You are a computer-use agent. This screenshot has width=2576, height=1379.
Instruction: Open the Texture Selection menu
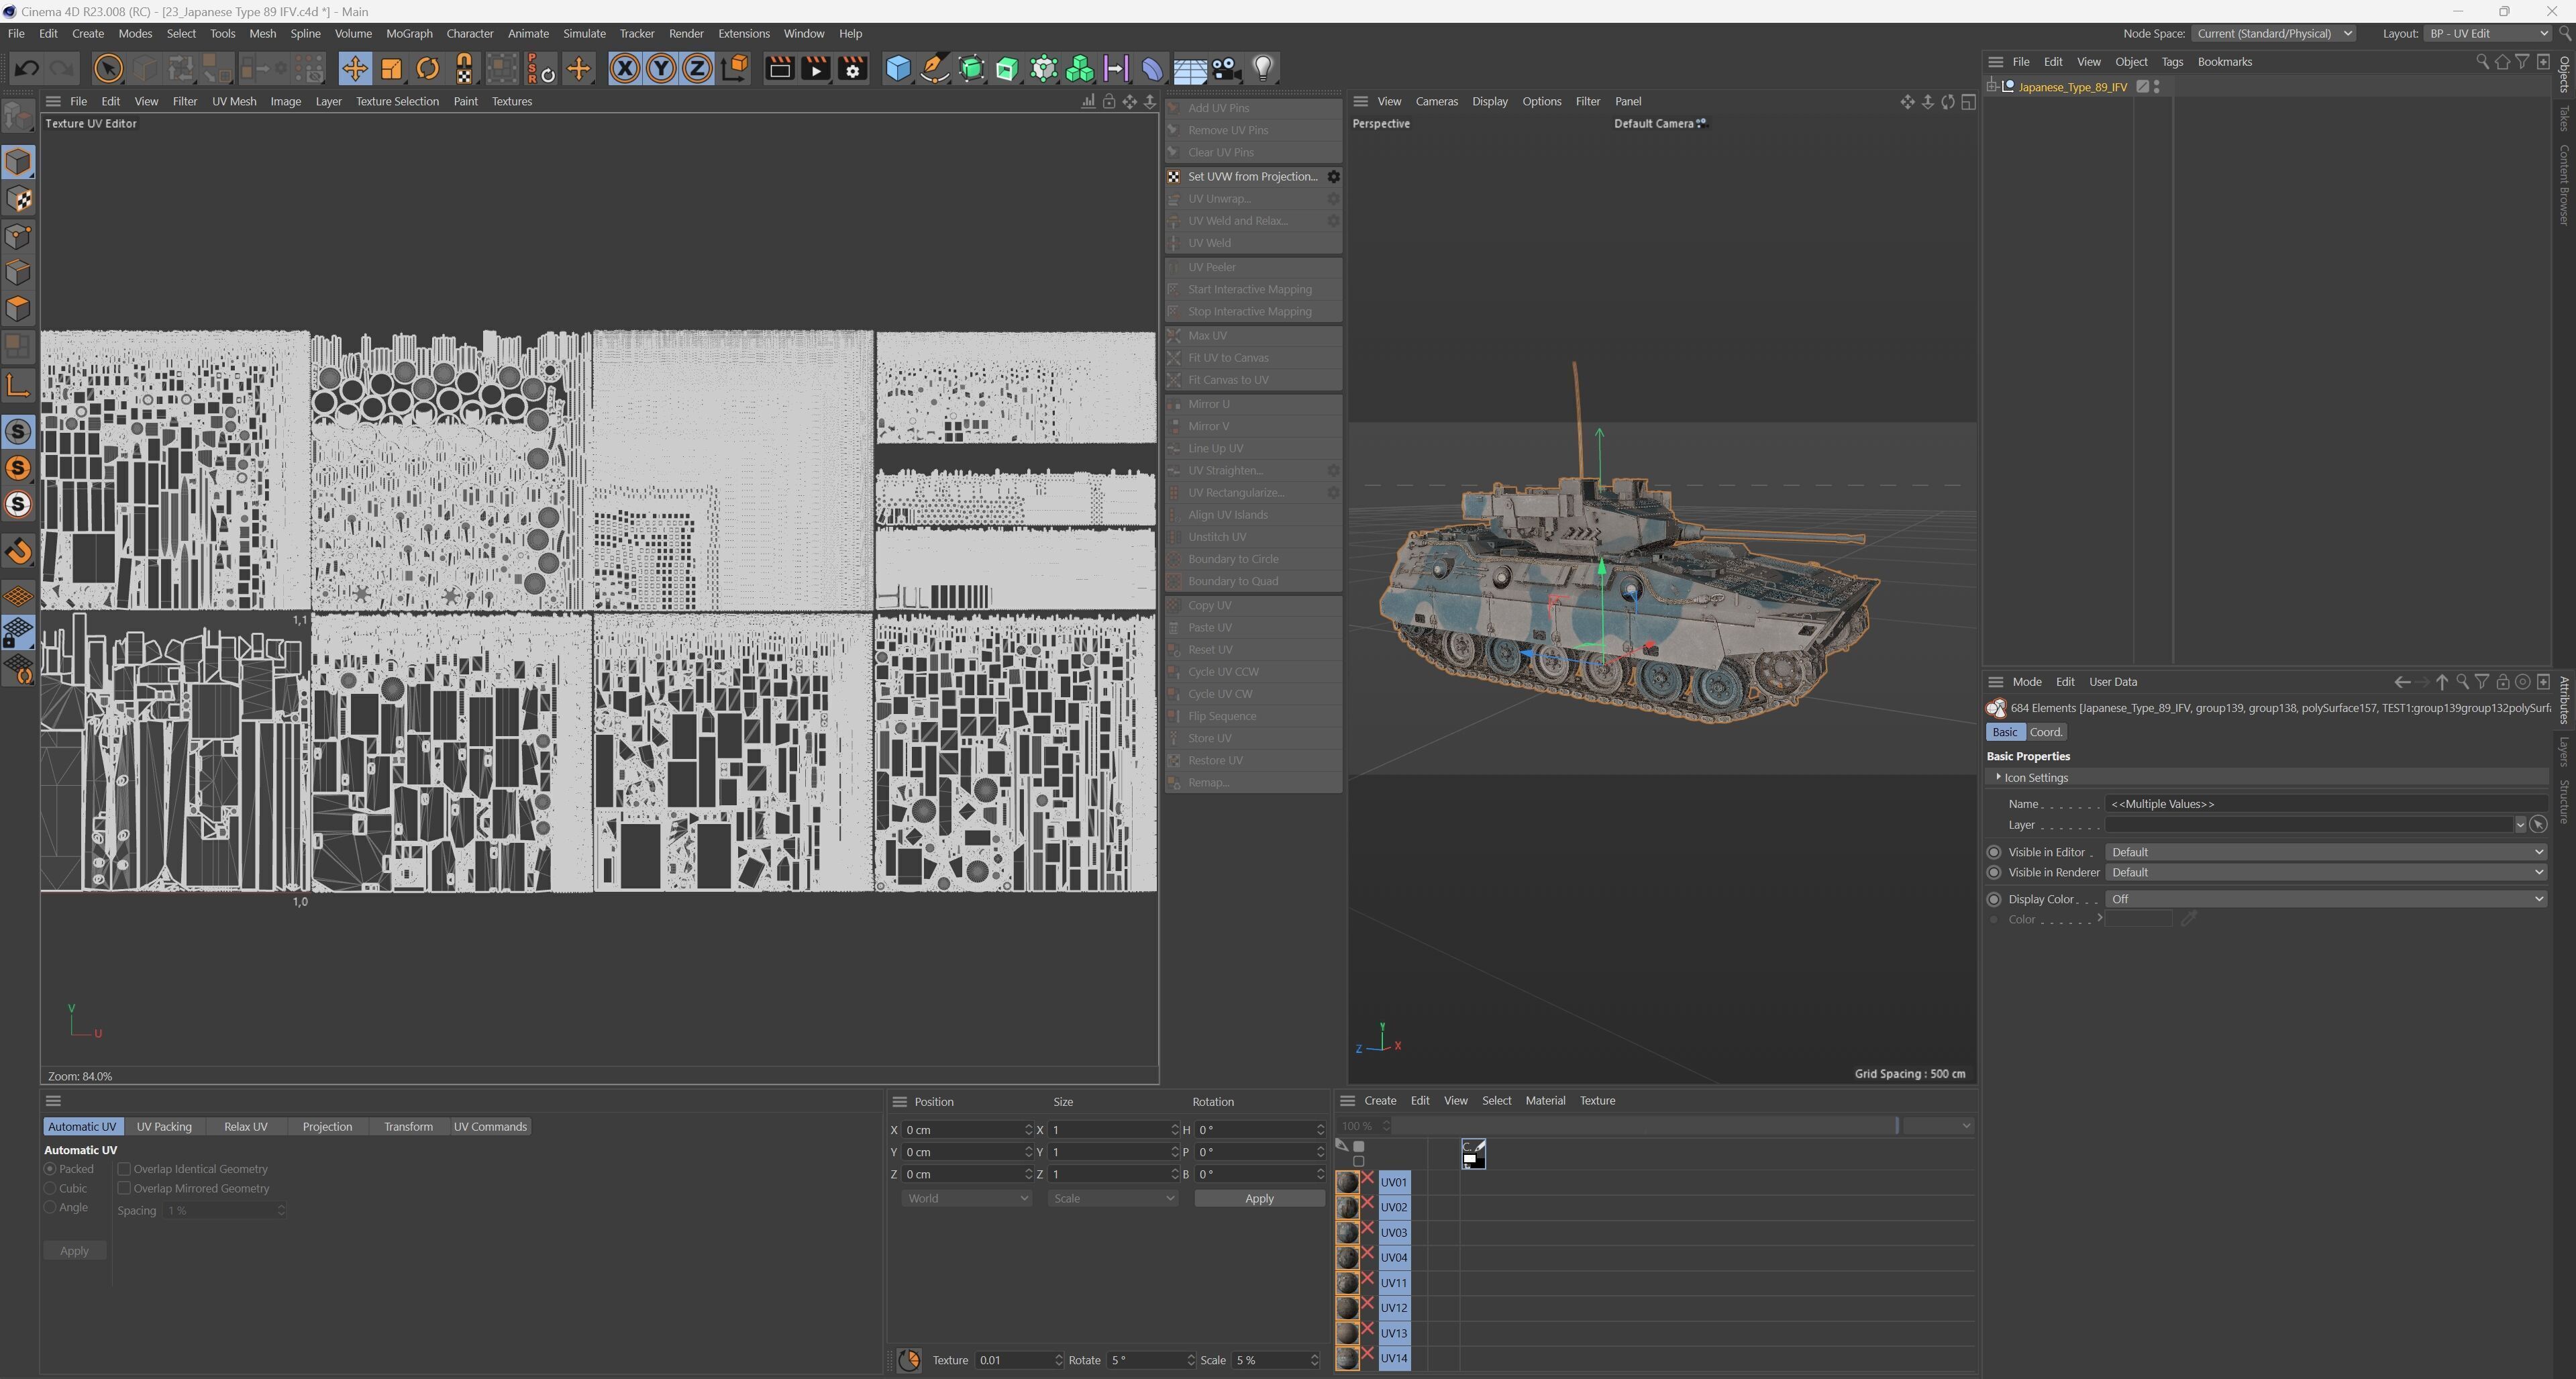(x=397, y=101)
